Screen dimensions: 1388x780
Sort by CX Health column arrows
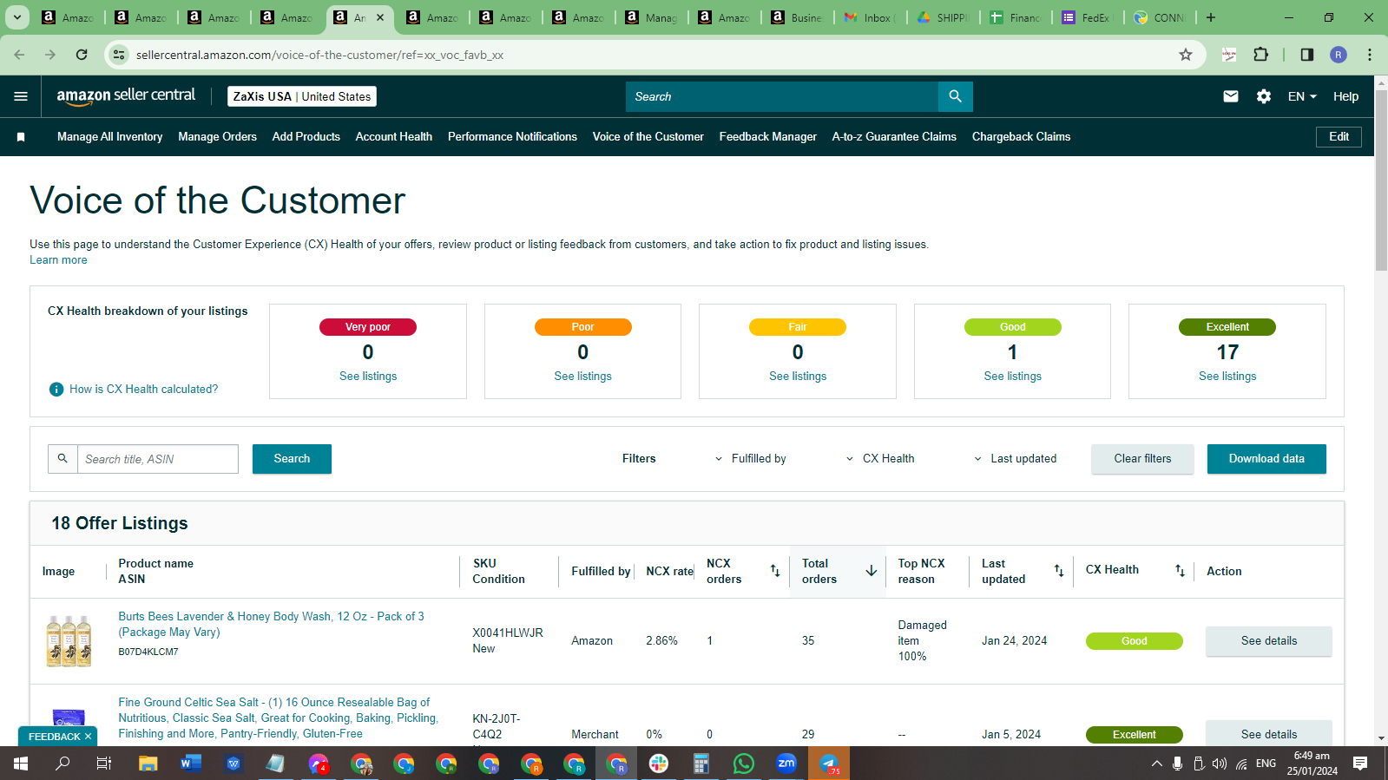click(1180, 570)
